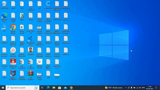Image resolution: width=160 pixels, height=90 pixels.
Task: Open the clock and date calendar
Action: [149, 88]
